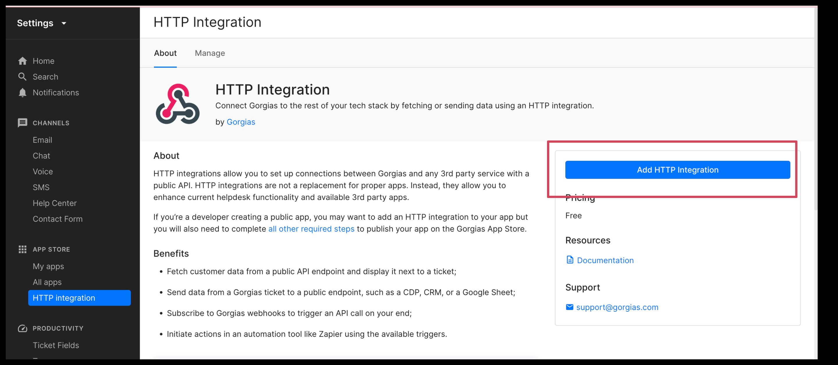The width and height of the screenshot is (838, 365).
Task: Switch to the Manage tab
Action: pos(210,53)
